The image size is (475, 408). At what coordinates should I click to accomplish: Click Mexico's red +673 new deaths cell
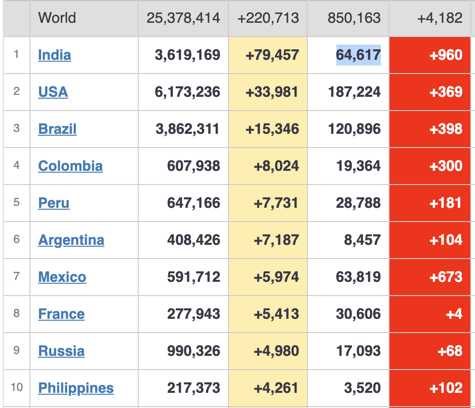click(x=446, y=277)
